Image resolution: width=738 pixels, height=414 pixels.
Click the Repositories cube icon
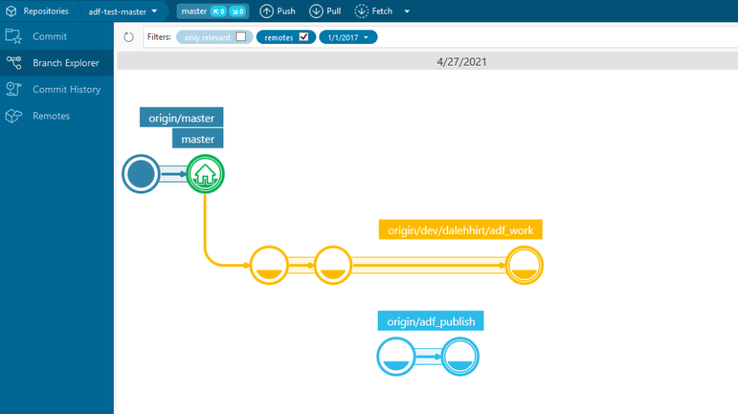[11, 11]
